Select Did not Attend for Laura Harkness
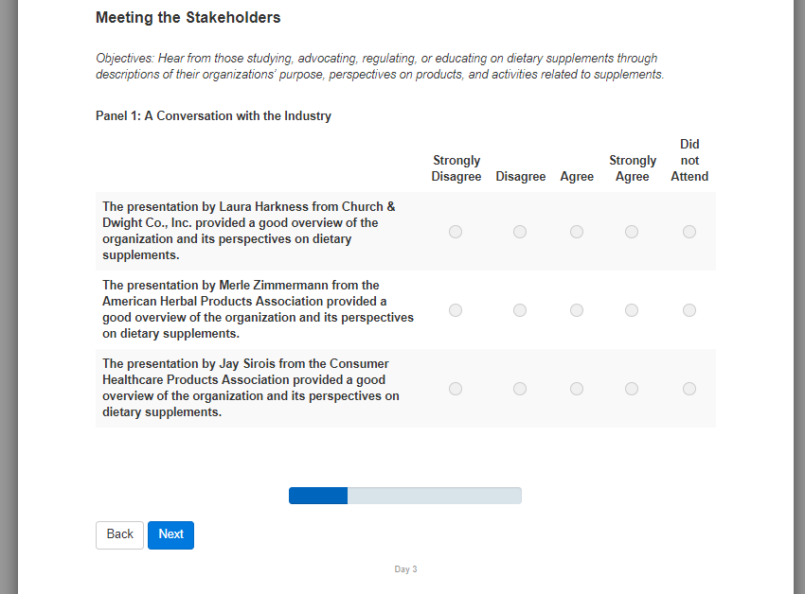805x594 pixels. [x=689, y=232]
